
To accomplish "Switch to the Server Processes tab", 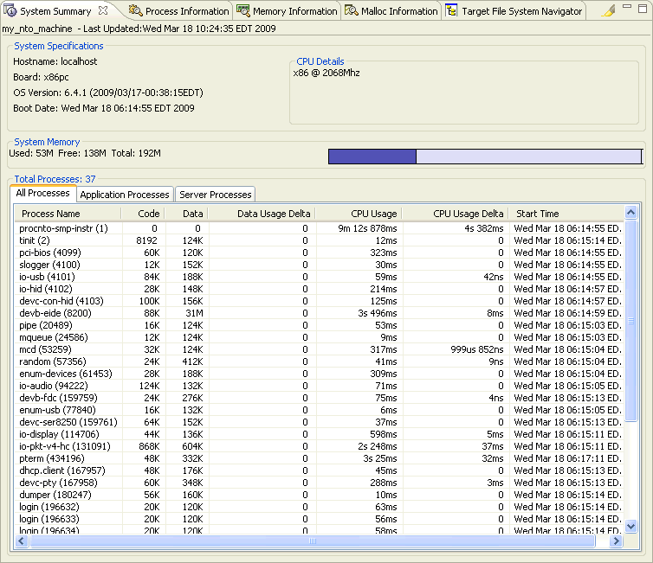I will (215, 195).
